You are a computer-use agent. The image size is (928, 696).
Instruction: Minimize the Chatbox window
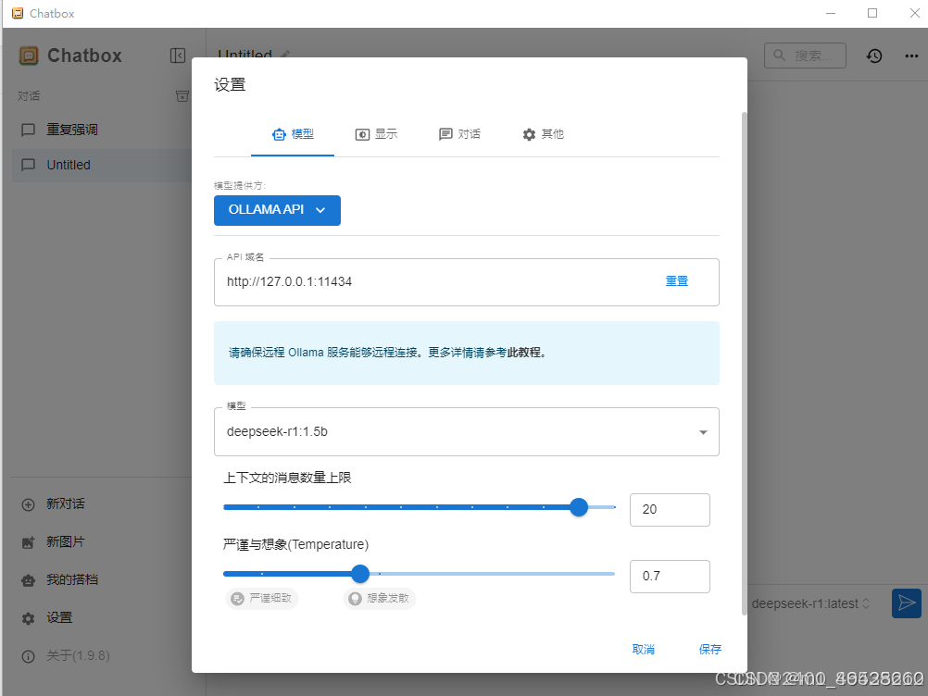pyautogui.click(x=831, y=13)
